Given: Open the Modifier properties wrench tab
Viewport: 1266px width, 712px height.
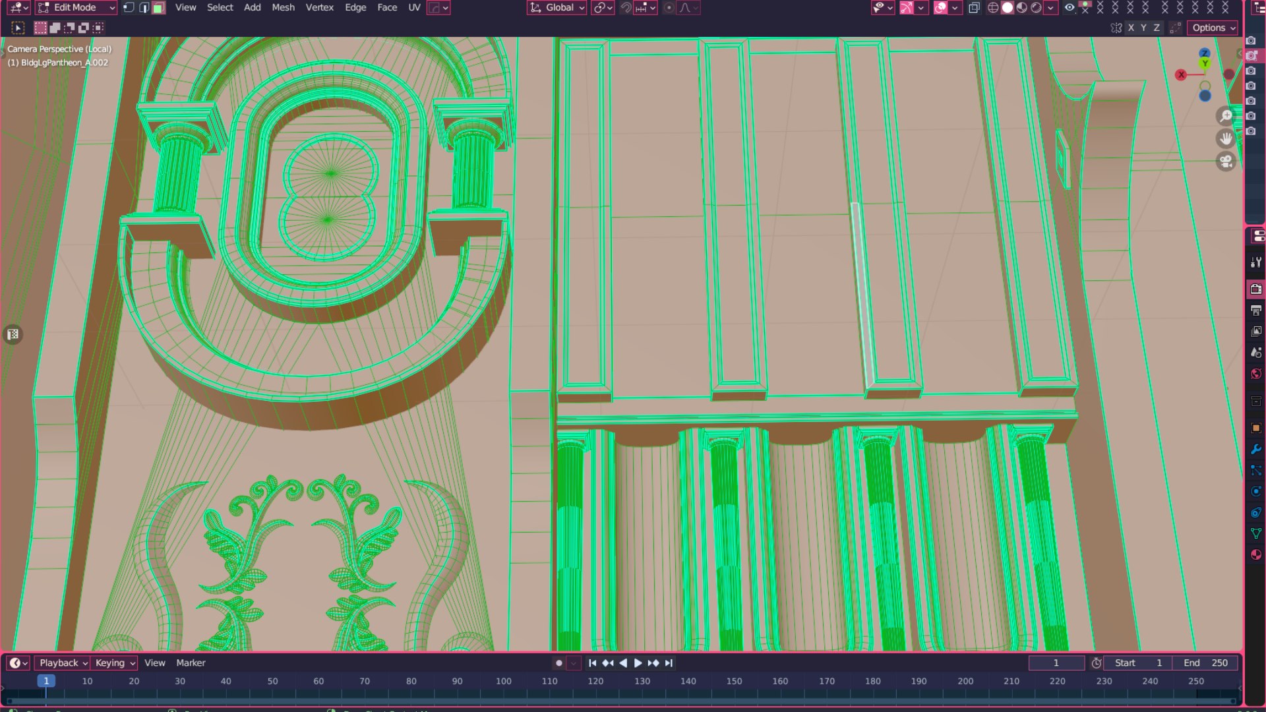Looking at the screenshot, I should click(1256, 450).
